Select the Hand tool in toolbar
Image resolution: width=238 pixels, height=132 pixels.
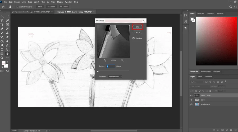(x=7, y=54)
